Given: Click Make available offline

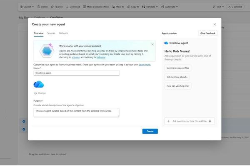Looking at the screenshot, I should click(96, 7).
